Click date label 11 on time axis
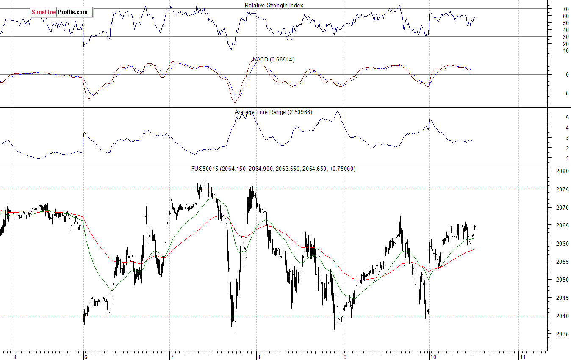The height and width of the screenshot is (360, 571). point(522,357)
